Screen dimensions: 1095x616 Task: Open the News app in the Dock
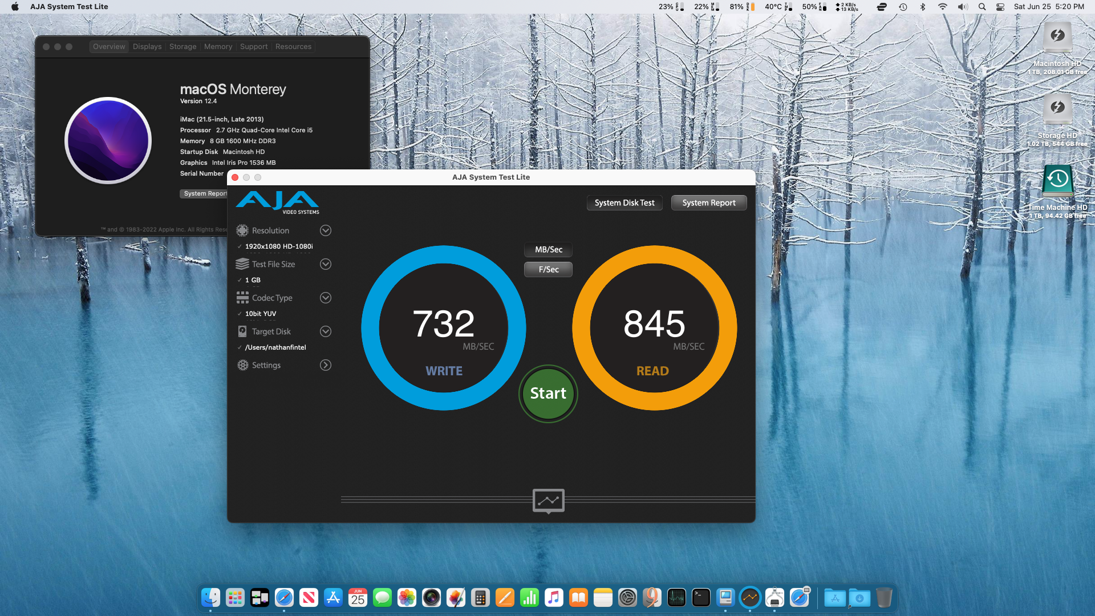(x=309, y=598)
